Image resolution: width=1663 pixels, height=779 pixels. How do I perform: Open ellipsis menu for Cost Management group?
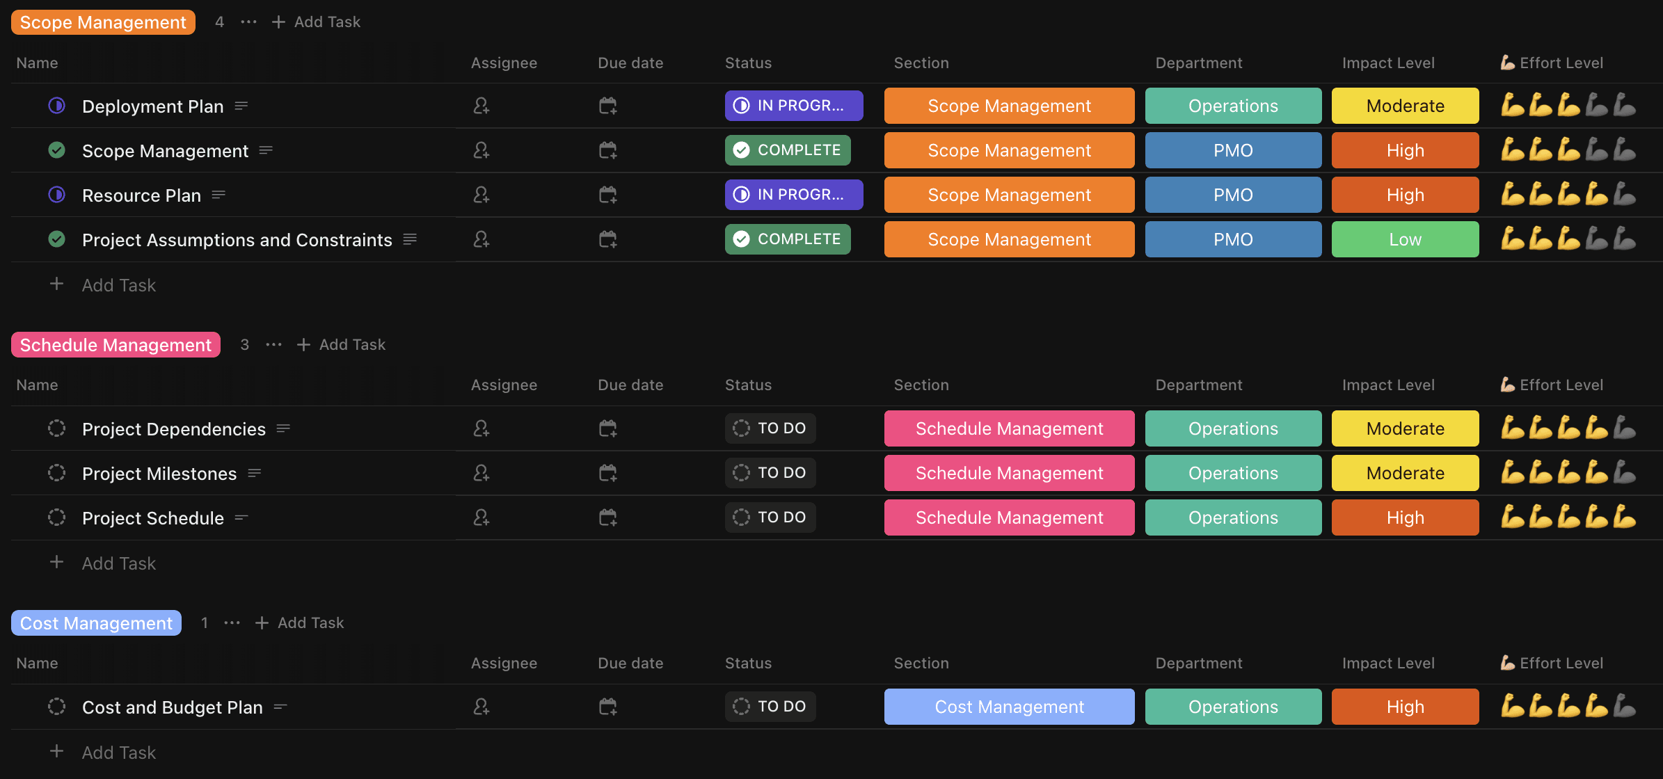tap(232, 623)
